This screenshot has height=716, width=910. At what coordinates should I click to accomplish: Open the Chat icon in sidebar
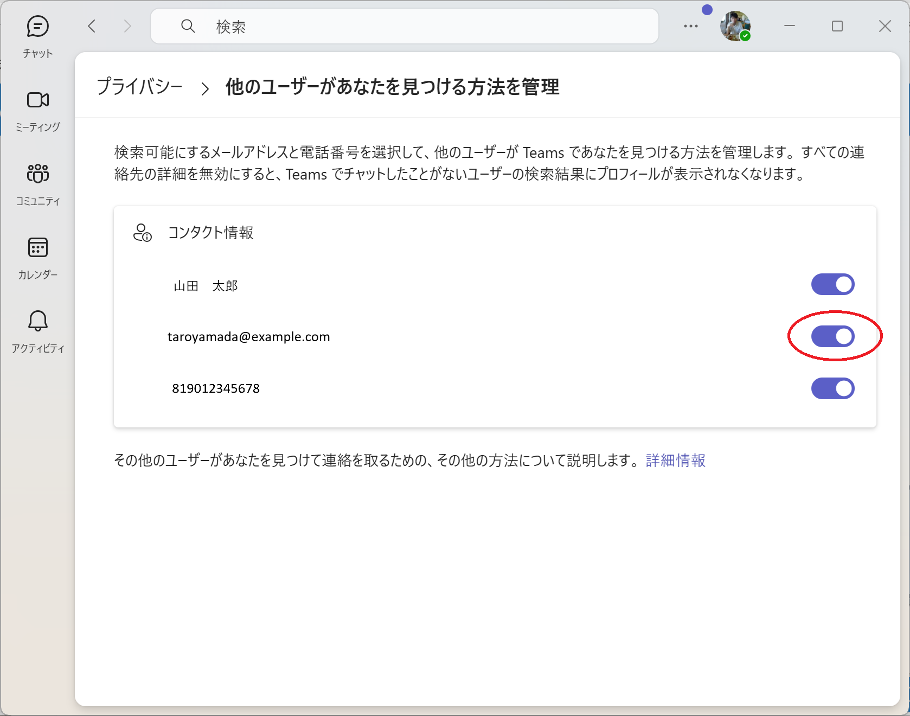tap(37, 27)
